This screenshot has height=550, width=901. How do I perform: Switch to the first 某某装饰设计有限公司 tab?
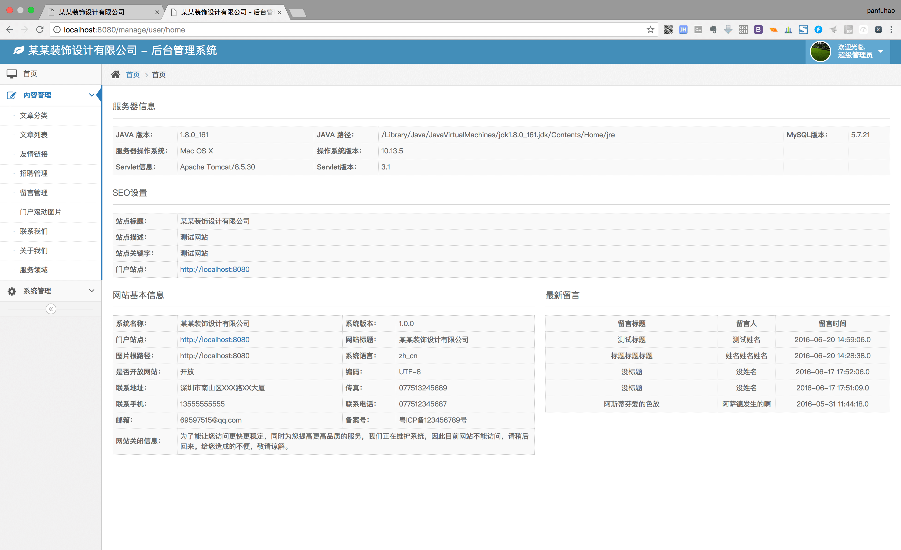tap(91, 12)
